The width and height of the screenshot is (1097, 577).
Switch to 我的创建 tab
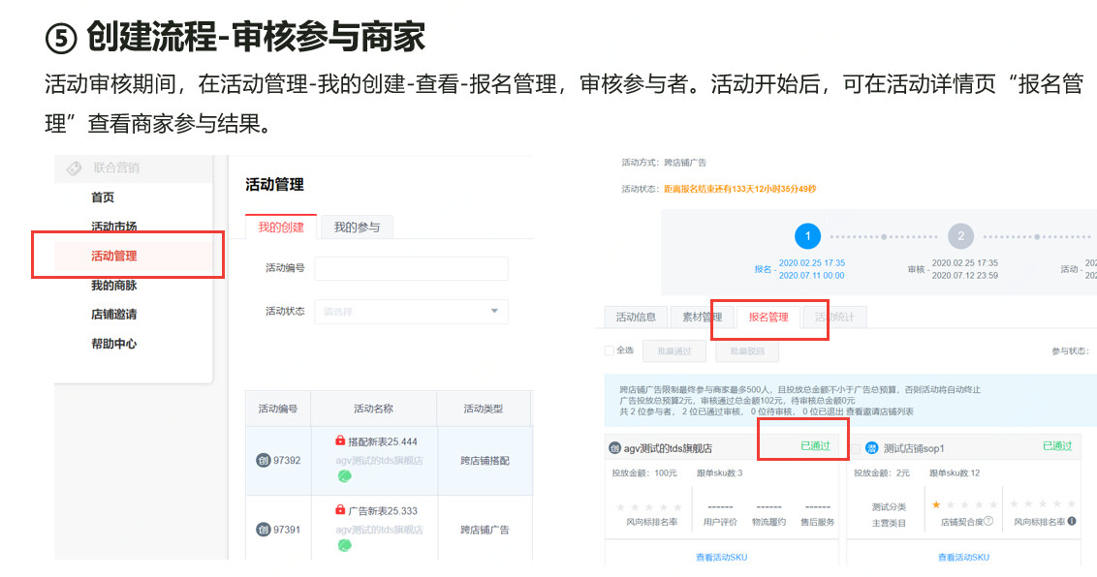pos(280,228)
